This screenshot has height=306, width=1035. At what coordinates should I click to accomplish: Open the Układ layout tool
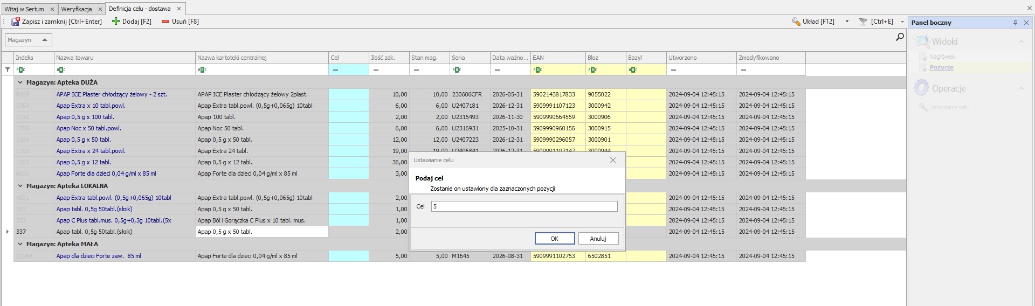point(813,22)
